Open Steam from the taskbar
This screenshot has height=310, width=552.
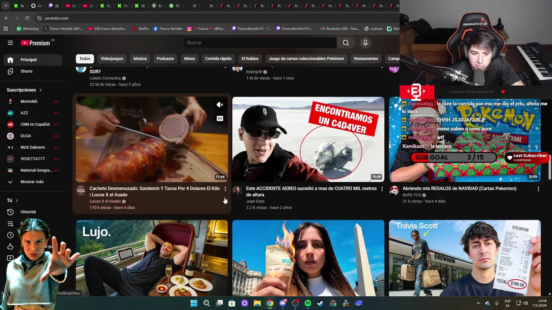320,303
